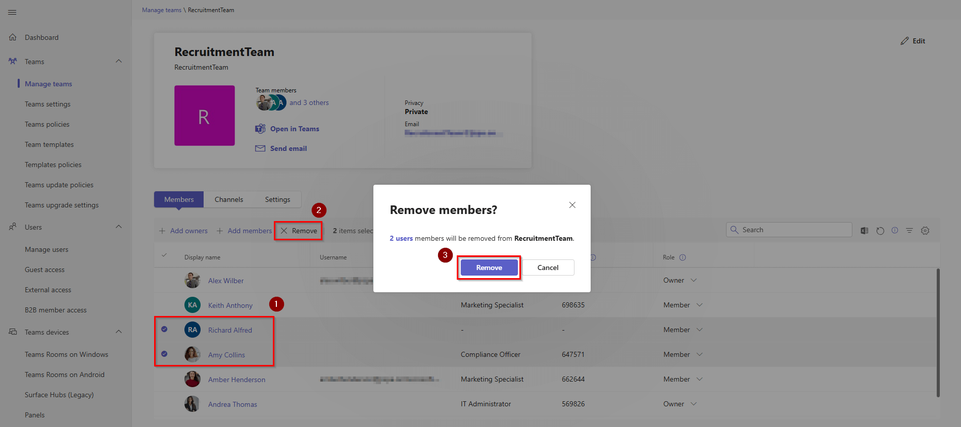Open the Keith Anthony member link
Screen dimensions: 961x427
pos(230,305)
